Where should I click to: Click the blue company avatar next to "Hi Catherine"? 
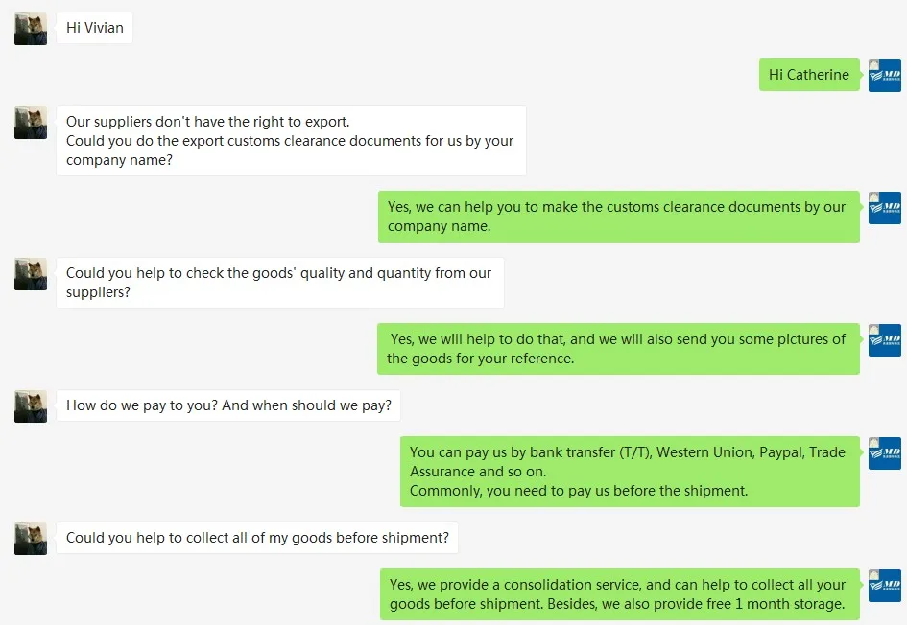(884, 76)
